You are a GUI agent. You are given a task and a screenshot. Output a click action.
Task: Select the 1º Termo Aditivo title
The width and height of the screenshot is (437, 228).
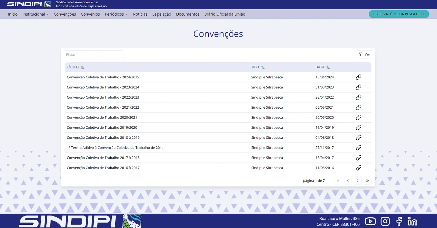point(116,148)
